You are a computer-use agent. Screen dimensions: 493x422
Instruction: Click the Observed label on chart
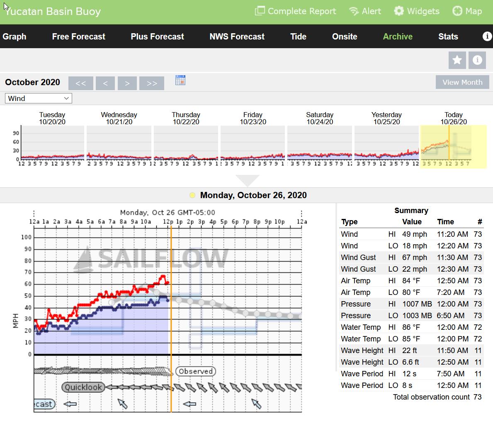click(196, 371)
